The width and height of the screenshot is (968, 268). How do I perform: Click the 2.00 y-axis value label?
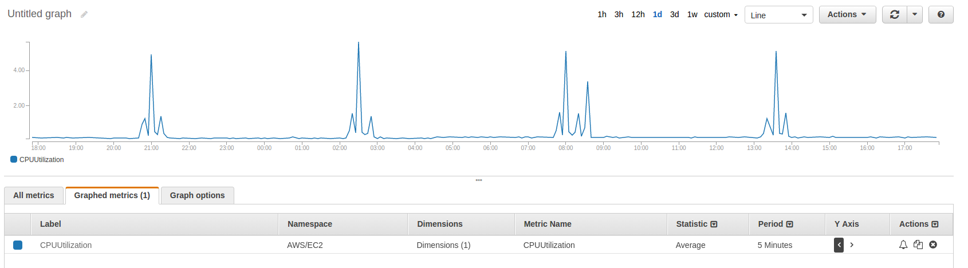click(x=19, y=105)
